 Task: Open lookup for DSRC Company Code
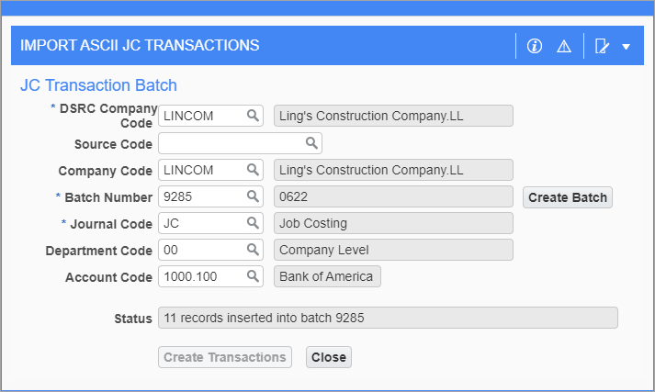253,116
